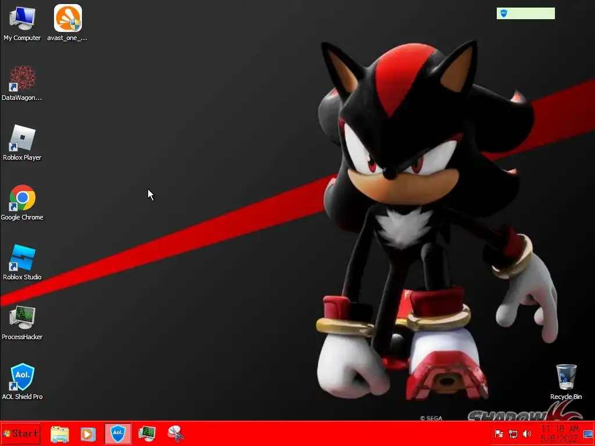The image size is (595, 446).
Task: Open File Explorer from the taskbar
Action: point(60,434)
